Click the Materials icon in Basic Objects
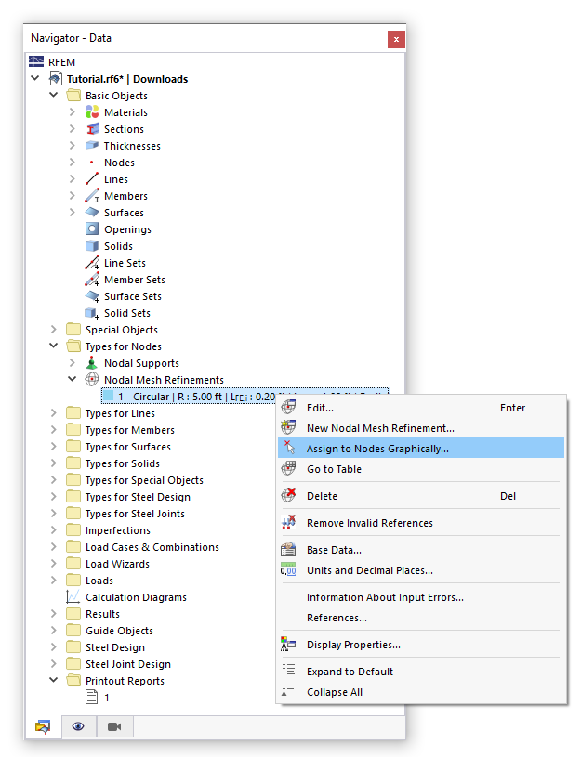Image resolution: width=581 pixels, height=757 pixels. 92,112
